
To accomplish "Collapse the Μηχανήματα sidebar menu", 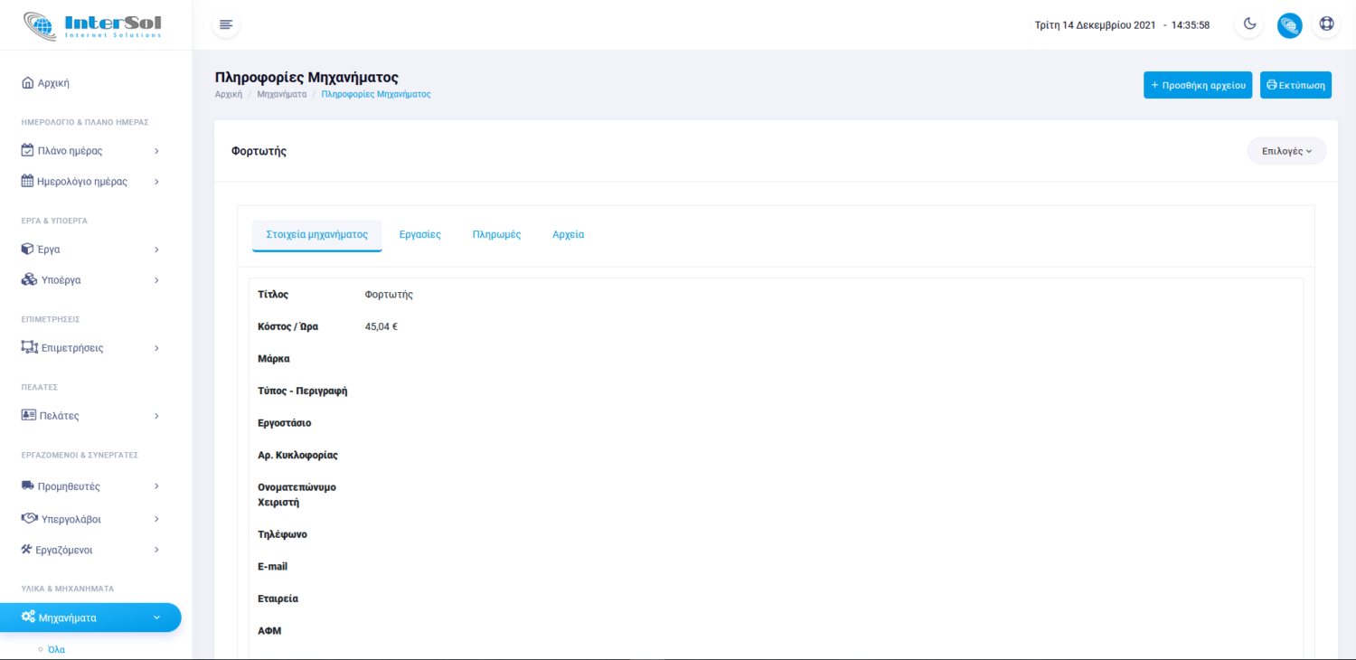I will coord(156,618).
